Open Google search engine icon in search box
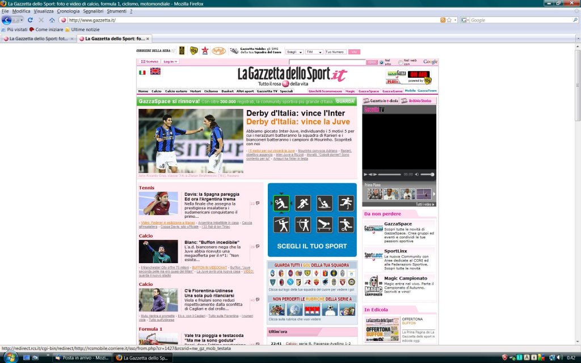581x363 pixels. 463,20
